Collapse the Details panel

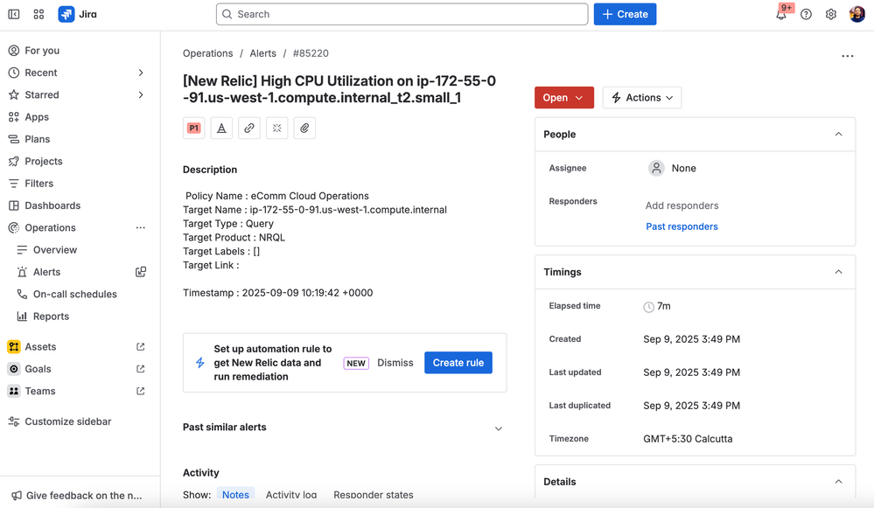point(838,482)
